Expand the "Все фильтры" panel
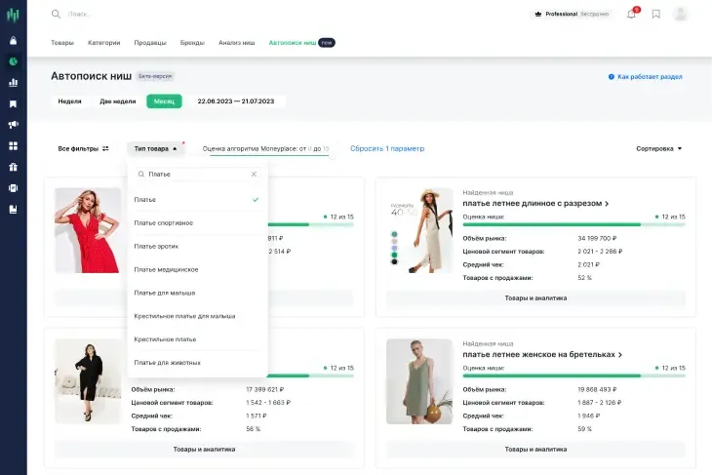The height and width of the screenshot is (475, 712). (x=83, y=149)
